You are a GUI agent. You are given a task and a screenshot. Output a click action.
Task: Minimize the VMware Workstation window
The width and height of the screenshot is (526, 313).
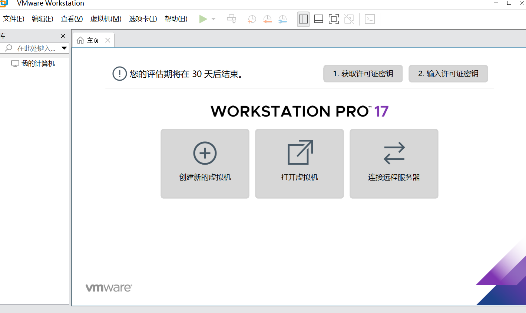click(x=496, y=3)
